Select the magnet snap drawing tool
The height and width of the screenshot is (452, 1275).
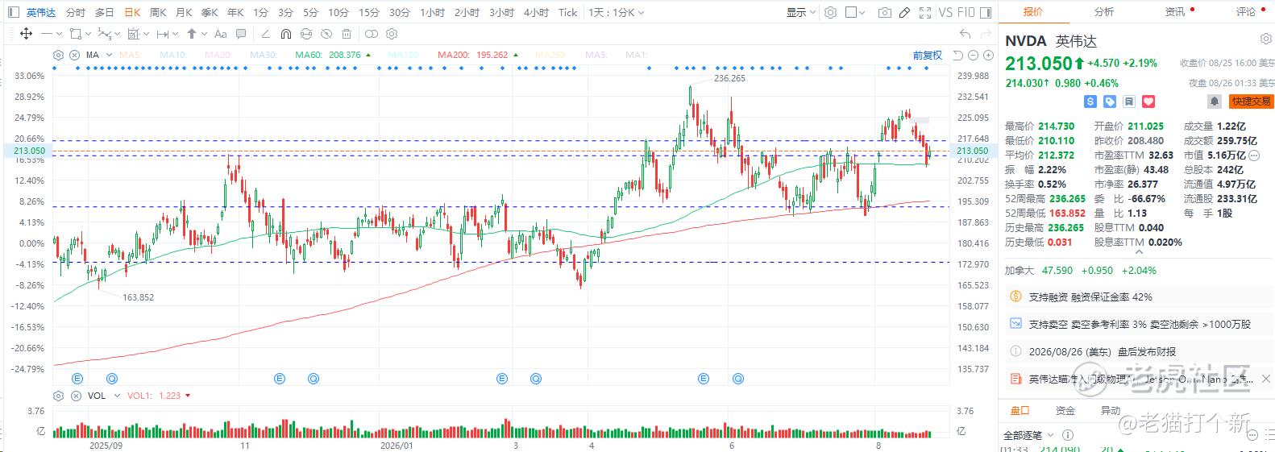285,34
